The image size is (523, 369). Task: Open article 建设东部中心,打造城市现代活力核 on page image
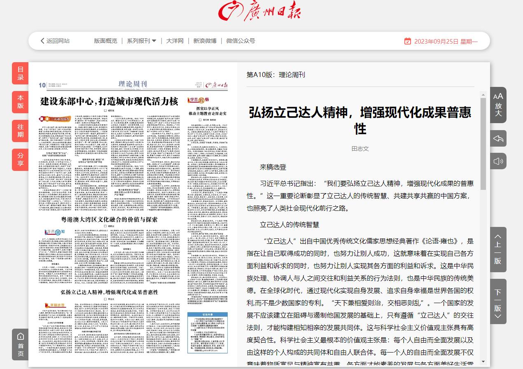point(109,101)
